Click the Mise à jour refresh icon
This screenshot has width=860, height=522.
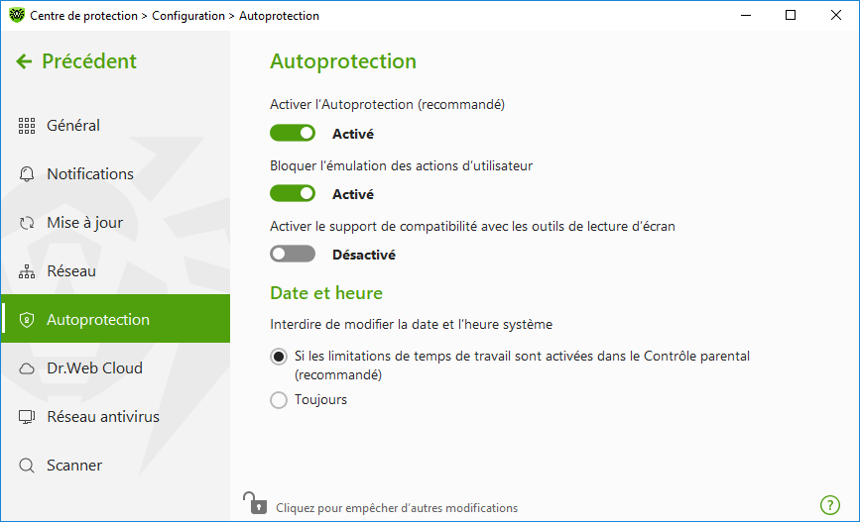tap(27, 223)
